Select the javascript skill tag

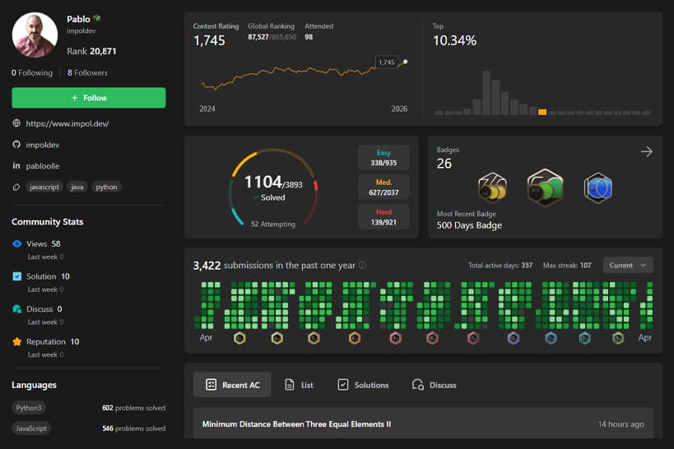(44, 187)
